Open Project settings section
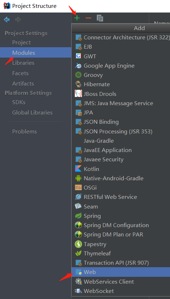 point(21,42)
